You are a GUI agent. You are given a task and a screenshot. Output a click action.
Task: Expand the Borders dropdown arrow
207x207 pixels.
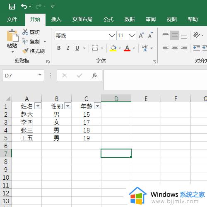coord(102,48)
